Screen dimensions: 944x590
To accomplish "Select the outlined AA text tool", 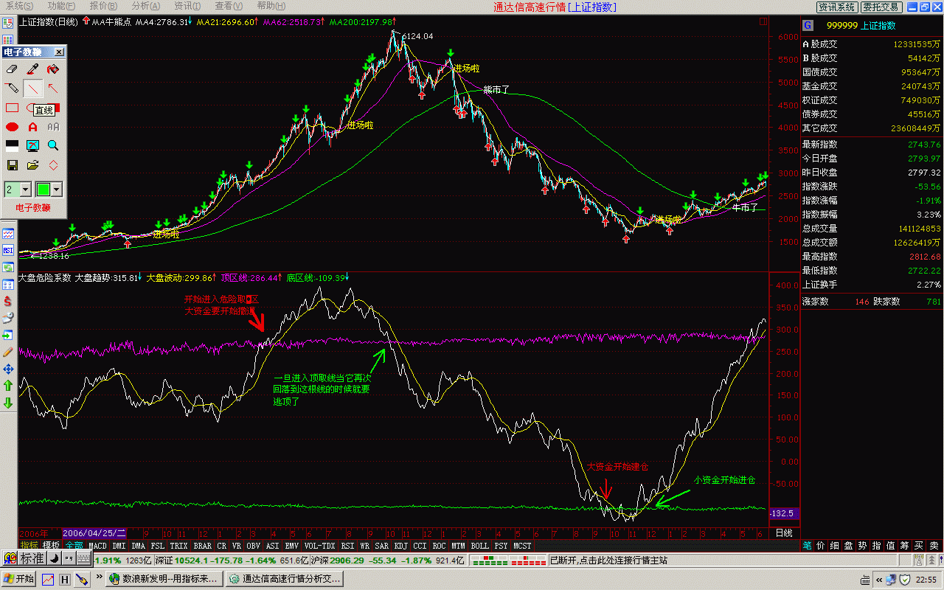I will (x=53, y=127).
